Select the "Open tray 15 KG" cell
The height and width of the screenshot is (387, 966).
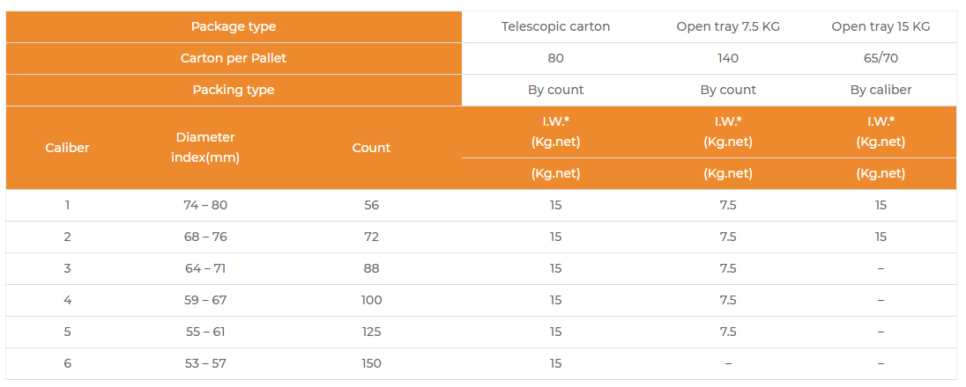coord(881,26)
